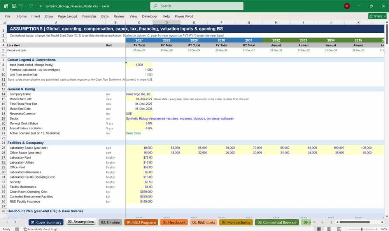Viewport: 389px width, 231px height.
Task: Switch to Page Layout view icon
Action: (x=329, y=229)
